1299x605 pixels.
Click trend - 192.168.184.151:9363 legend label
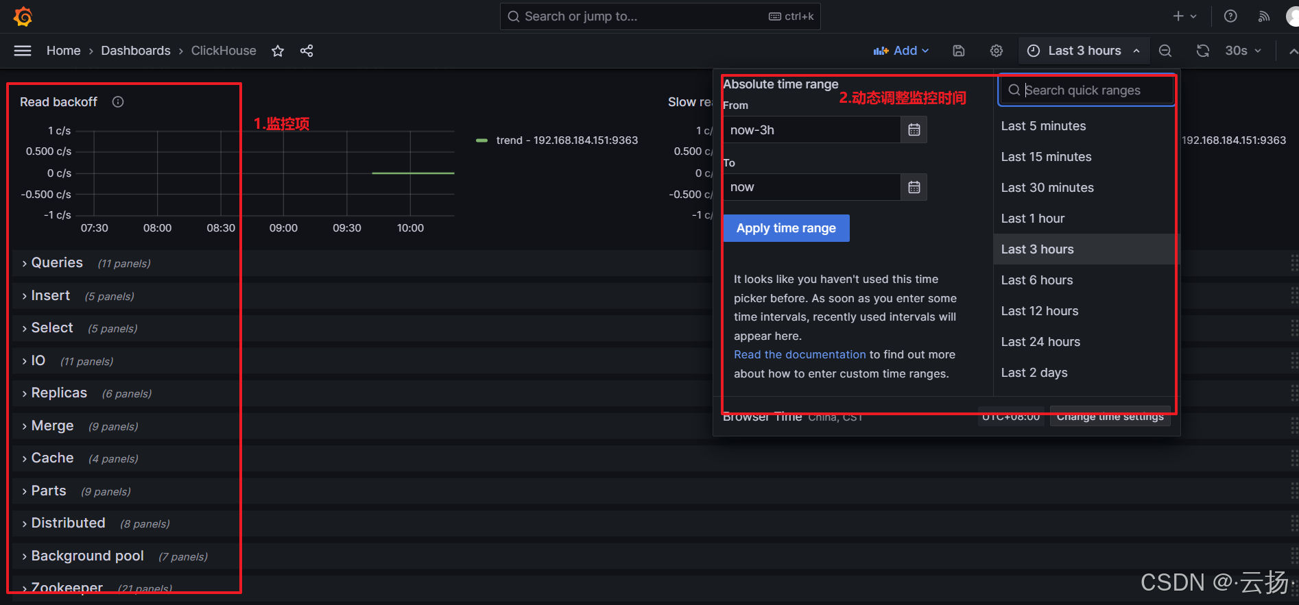(x=567, y=140)
